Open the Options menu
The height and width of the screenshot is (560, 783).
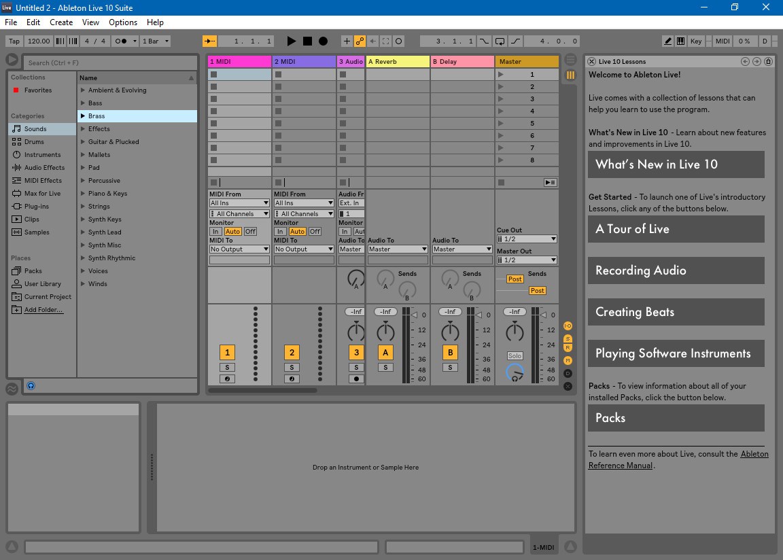(123, 22)
